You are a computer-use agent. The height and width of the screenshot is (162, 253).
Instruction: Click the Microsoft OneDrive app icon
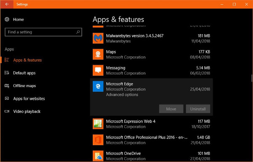click(x=98, y=156)
